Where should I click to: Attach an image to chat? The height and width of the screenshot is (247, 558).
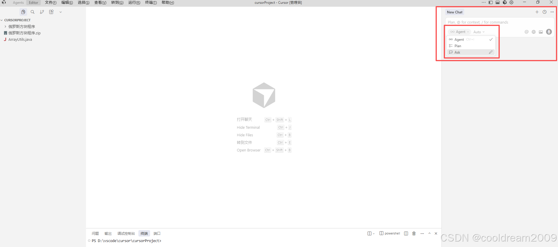coord(541,32)
